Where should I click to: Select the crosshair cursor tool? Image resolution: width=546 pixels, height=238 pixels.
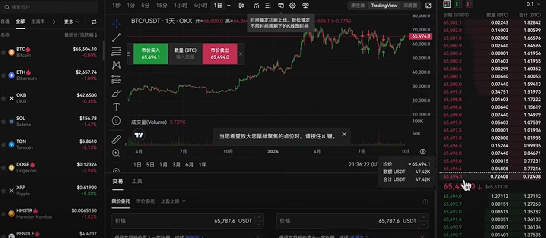[x=116, y=24]
